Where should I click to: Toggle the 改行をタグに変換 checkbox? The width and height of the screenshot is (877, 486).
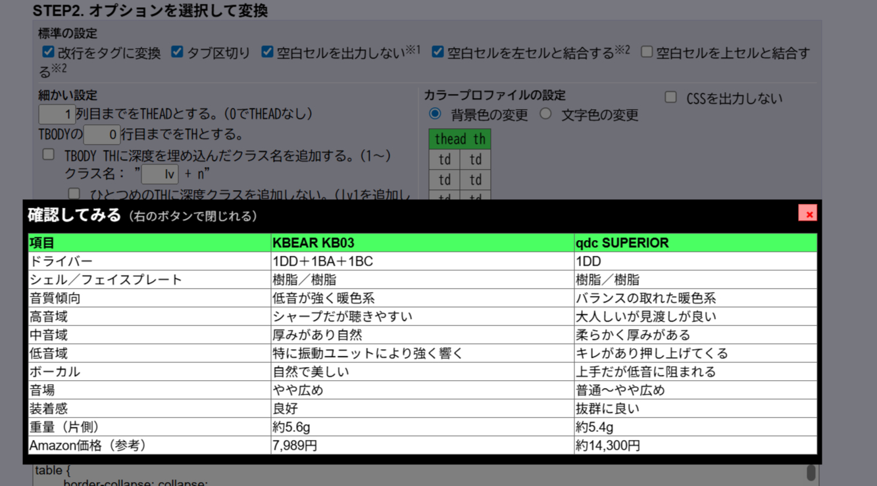pos(48,52)
